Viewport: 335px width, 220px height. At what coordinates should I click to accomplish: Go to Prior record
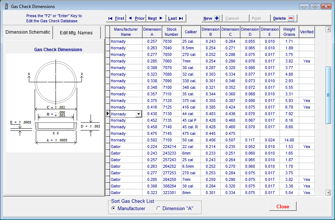[136, 18]
